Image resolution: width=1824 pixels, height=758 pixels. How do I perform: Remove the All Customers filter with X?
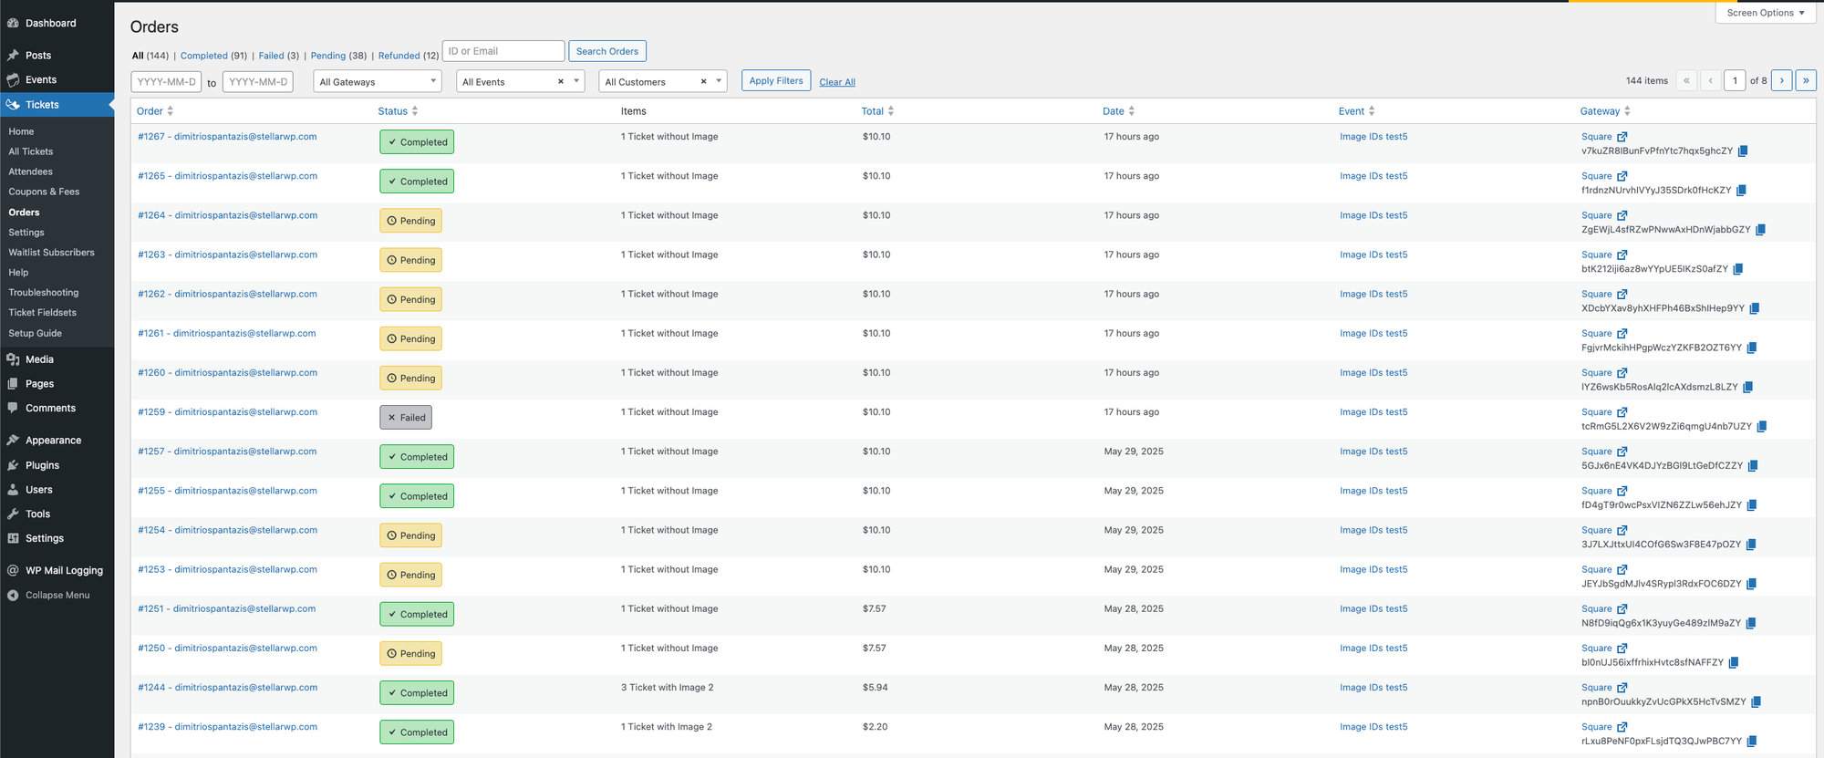click(703, 82)
